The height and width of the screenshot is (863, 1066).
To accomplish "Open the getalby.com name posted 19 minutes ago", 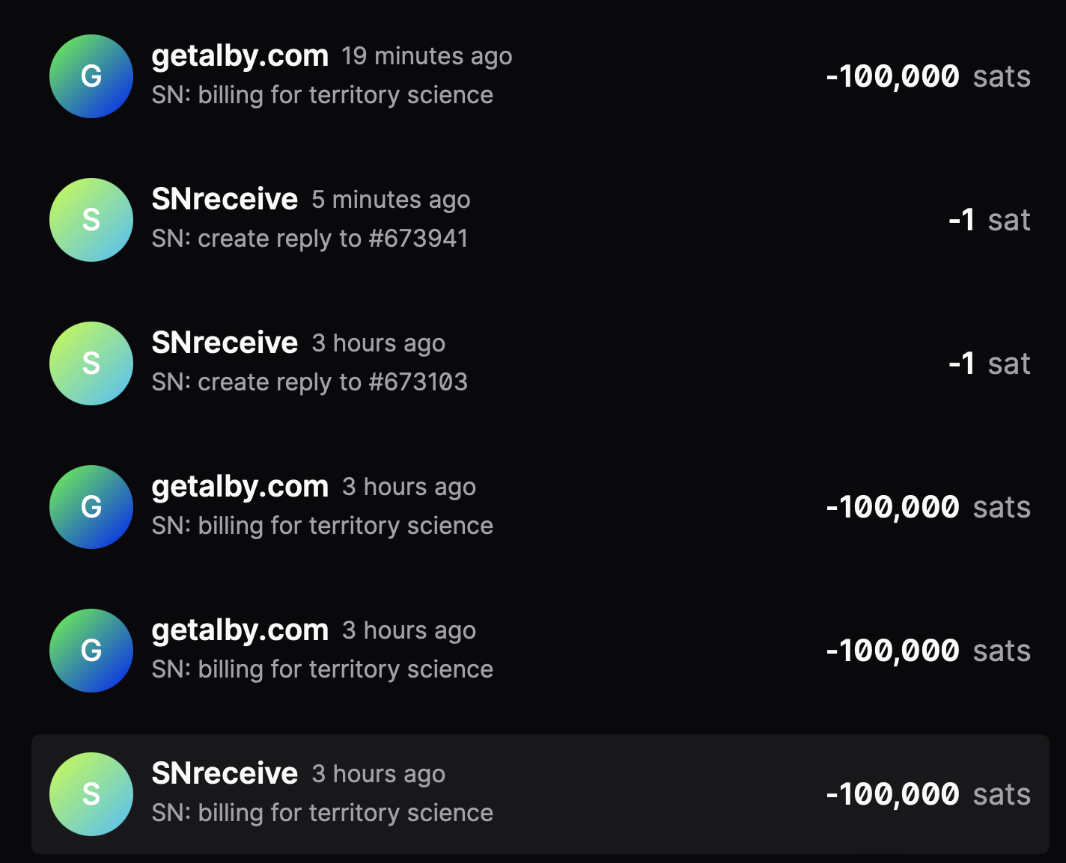I will tap(240, 56).
